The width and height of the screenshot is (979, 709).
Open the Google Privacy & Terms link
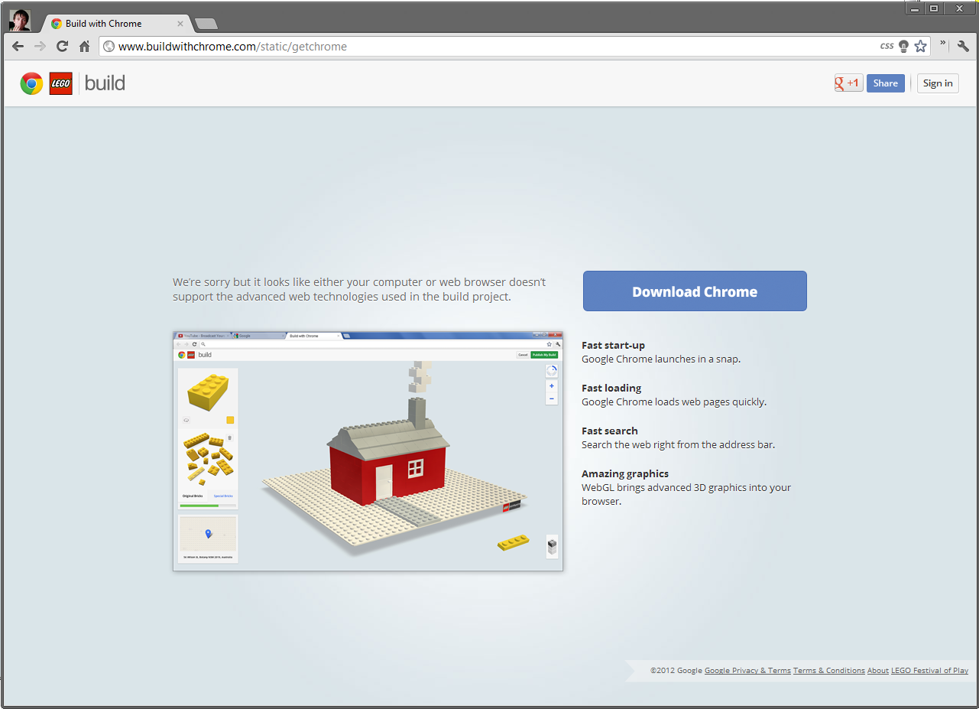point(747,671)
